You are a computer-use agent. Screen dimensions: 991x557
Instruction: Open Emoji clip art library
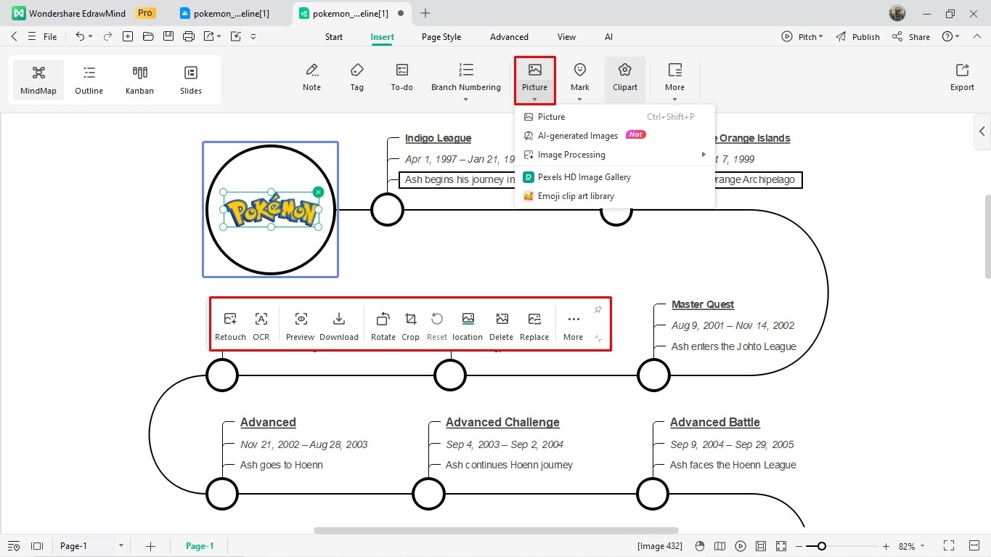click(615, 196)
